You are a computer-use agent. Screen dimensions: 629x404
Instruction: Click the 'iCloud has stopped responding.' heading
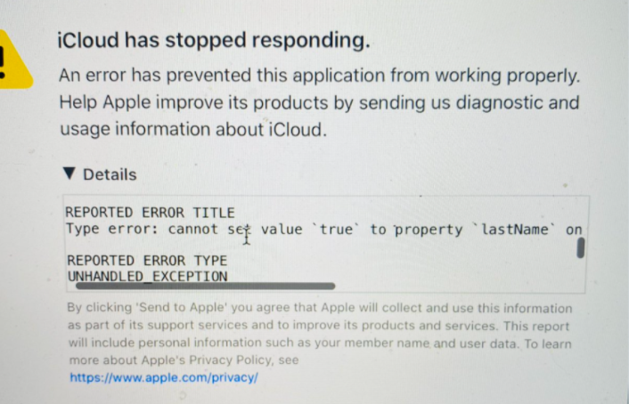click(x=214, y=40)
